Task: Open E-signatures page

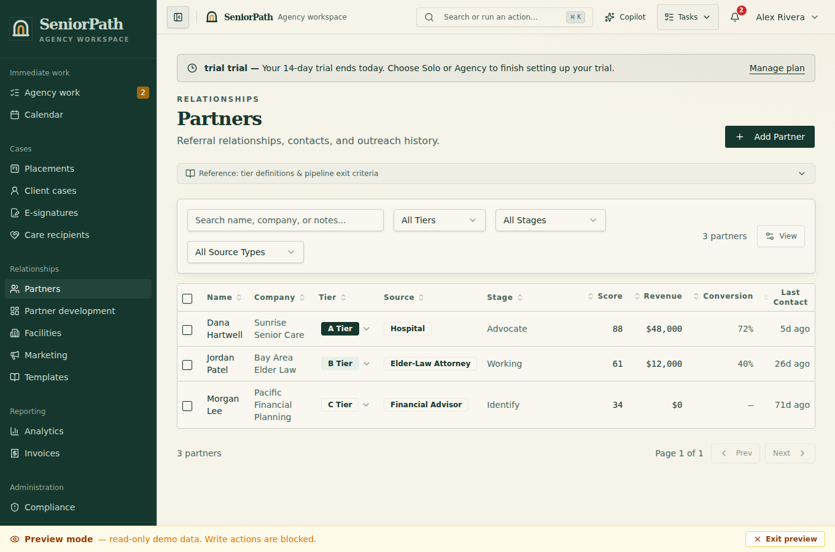Action: 79,213
